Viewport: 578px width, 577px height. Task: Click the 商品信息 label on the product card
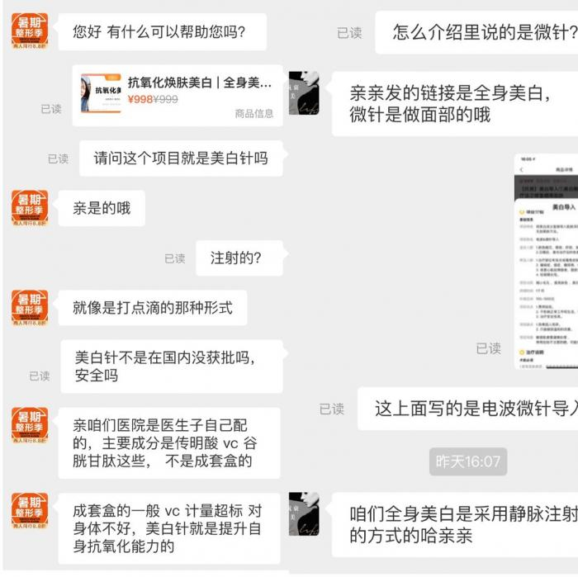254,113
